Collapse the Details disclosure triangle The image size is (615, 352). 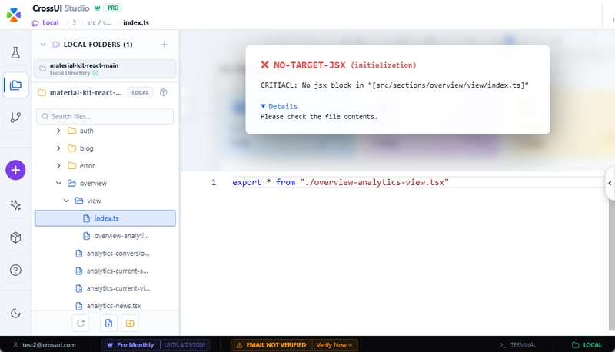[x=263, y=106]
